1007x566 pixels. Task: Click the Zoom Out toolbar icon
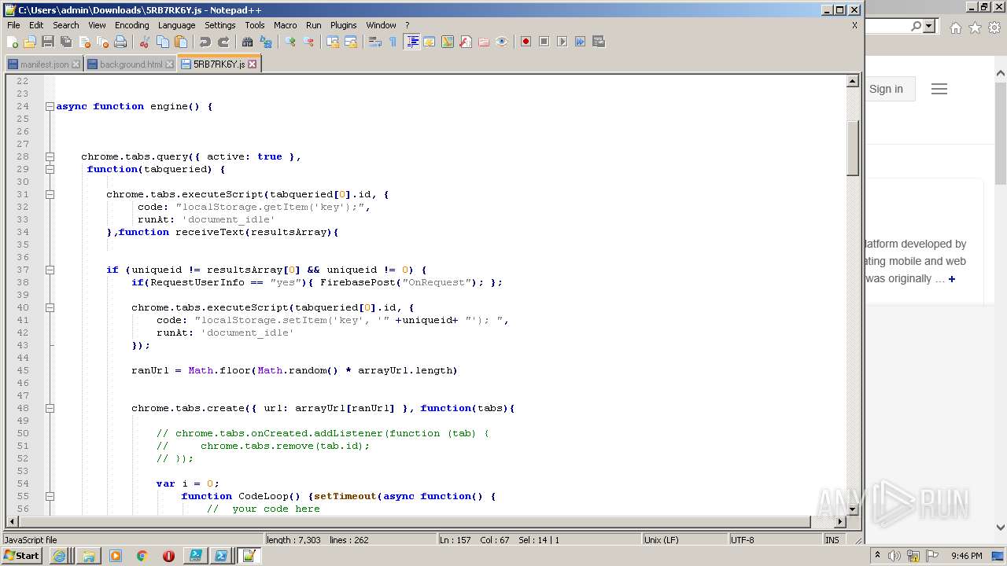(x=308, y=42)
